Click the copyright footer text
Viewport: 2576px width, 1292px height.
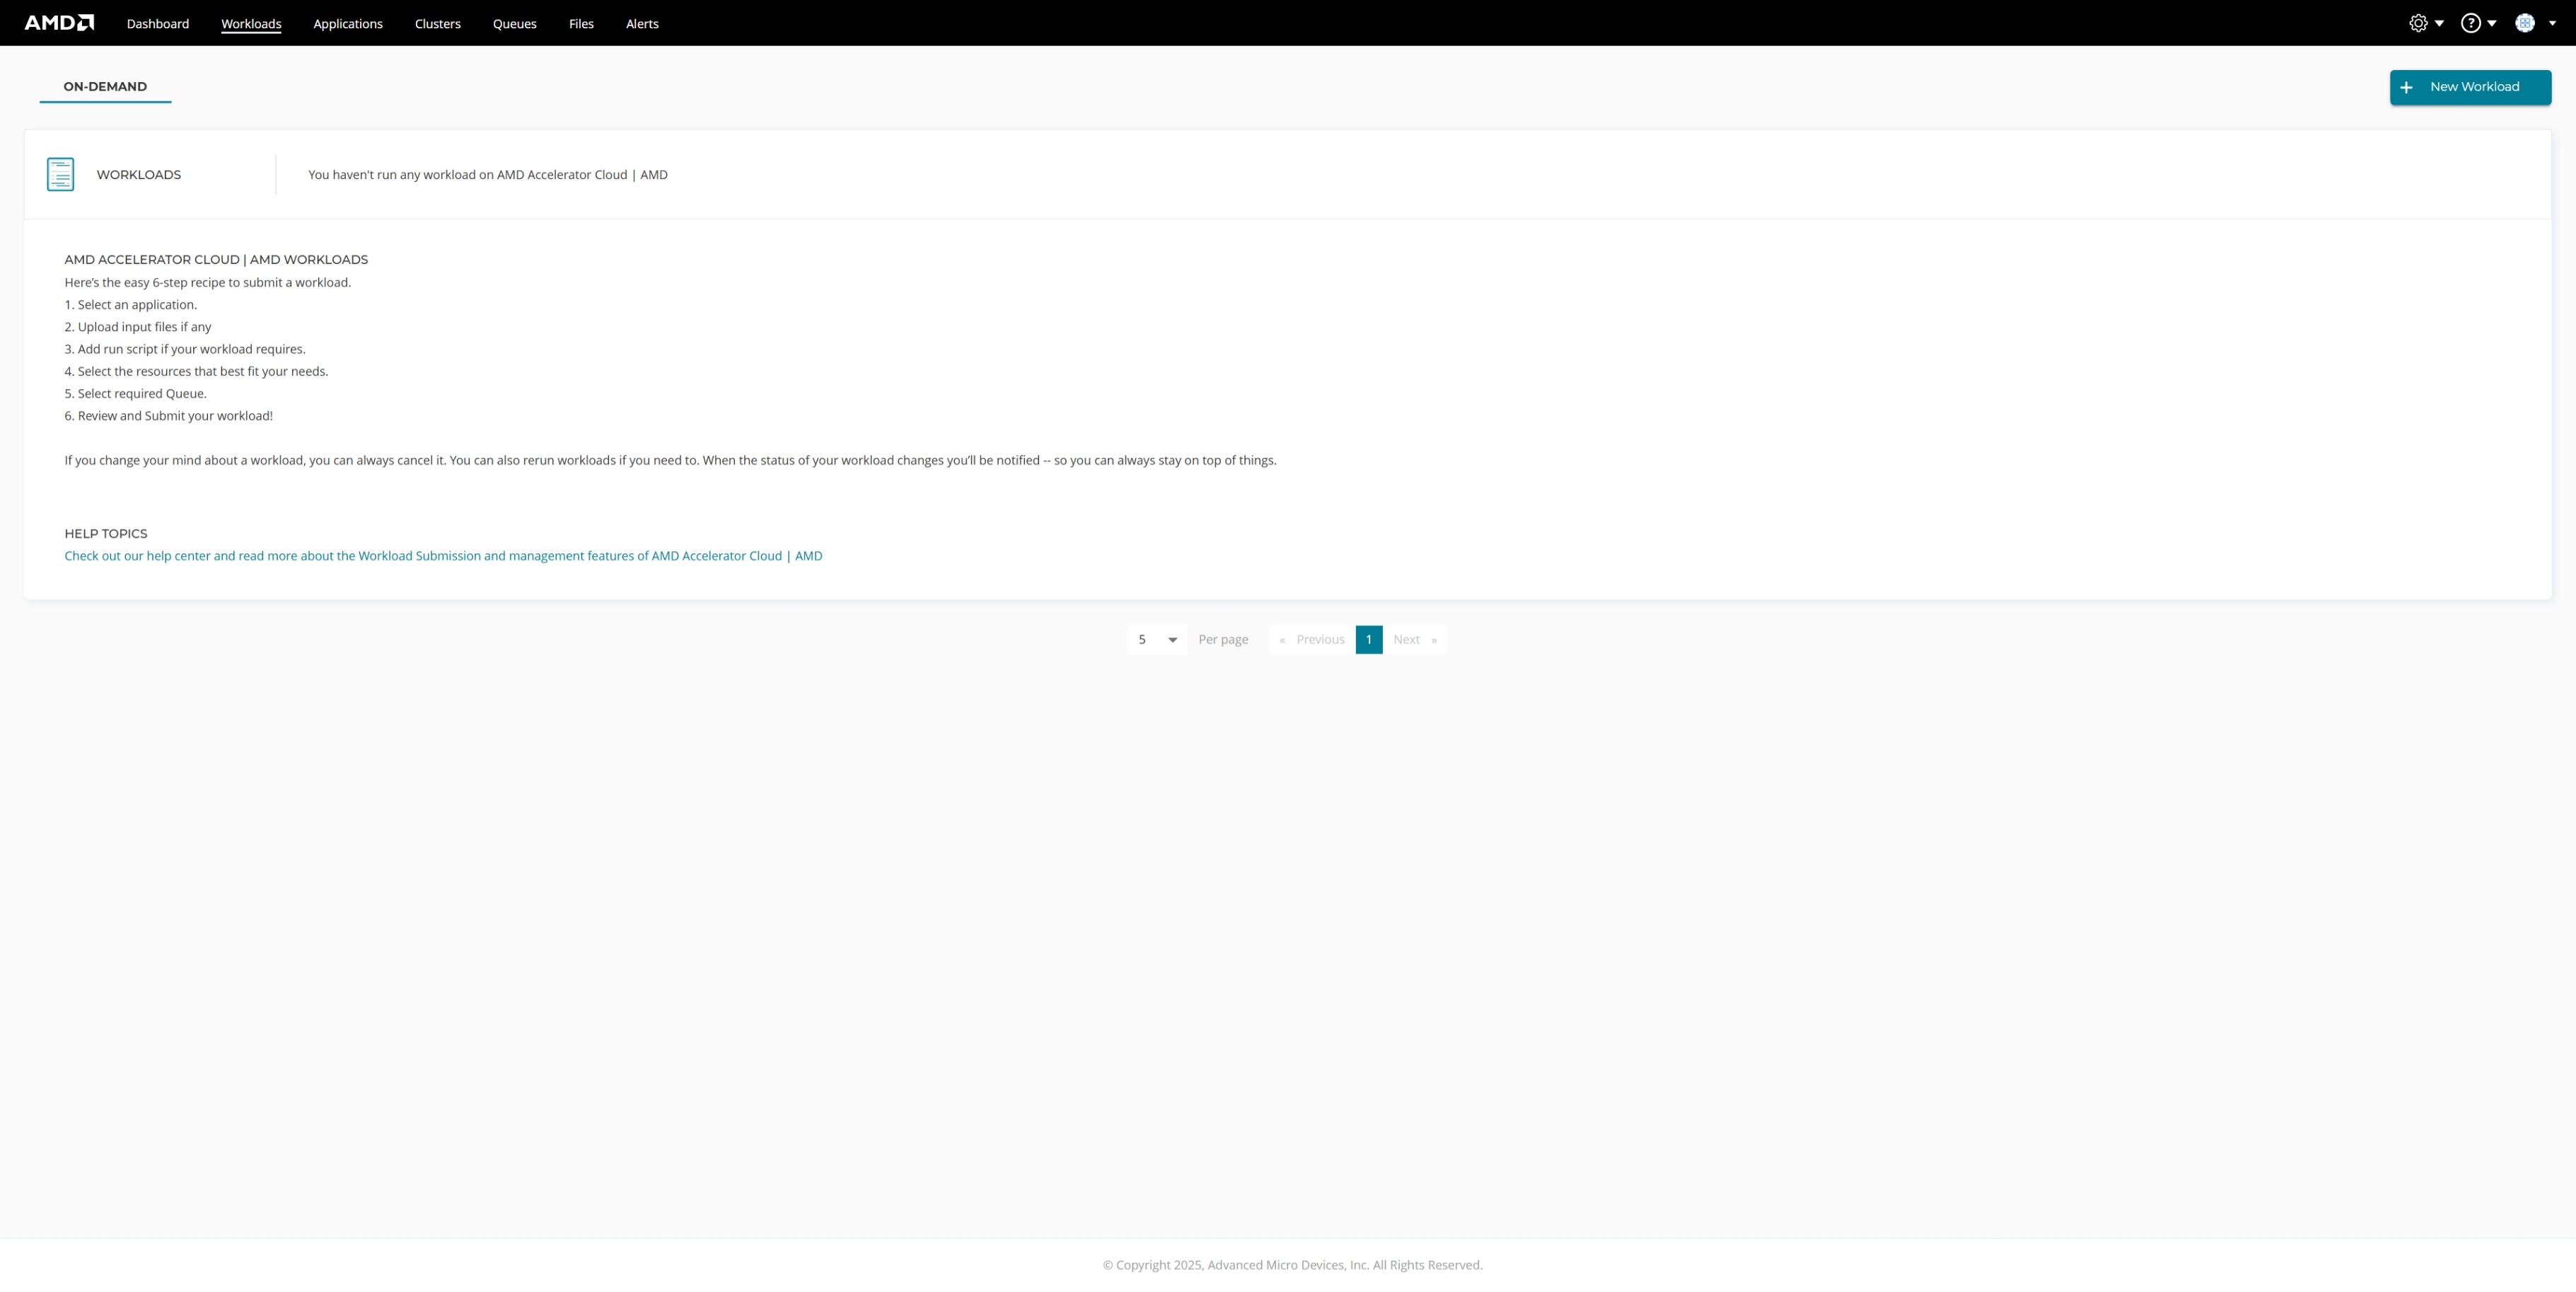[1292, 1265]
